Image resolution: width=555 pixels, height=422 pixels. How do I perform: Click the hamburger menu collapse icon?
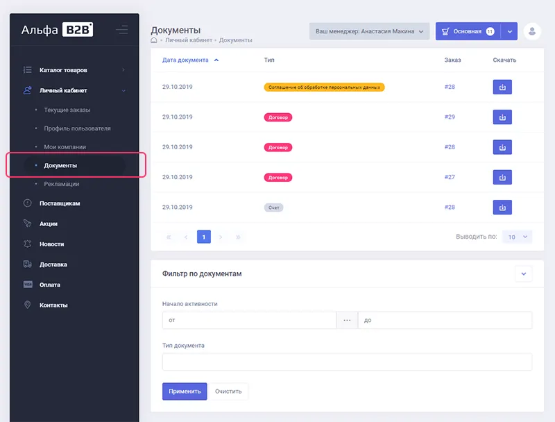click(x=121, y=30)
